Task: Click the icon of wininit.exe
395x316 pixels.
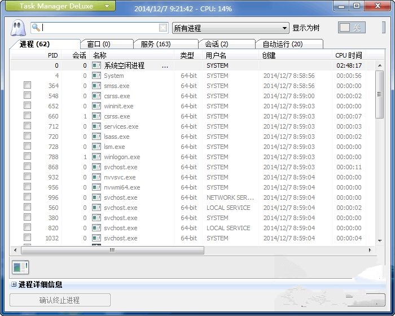Action: (x=96, y=106)
